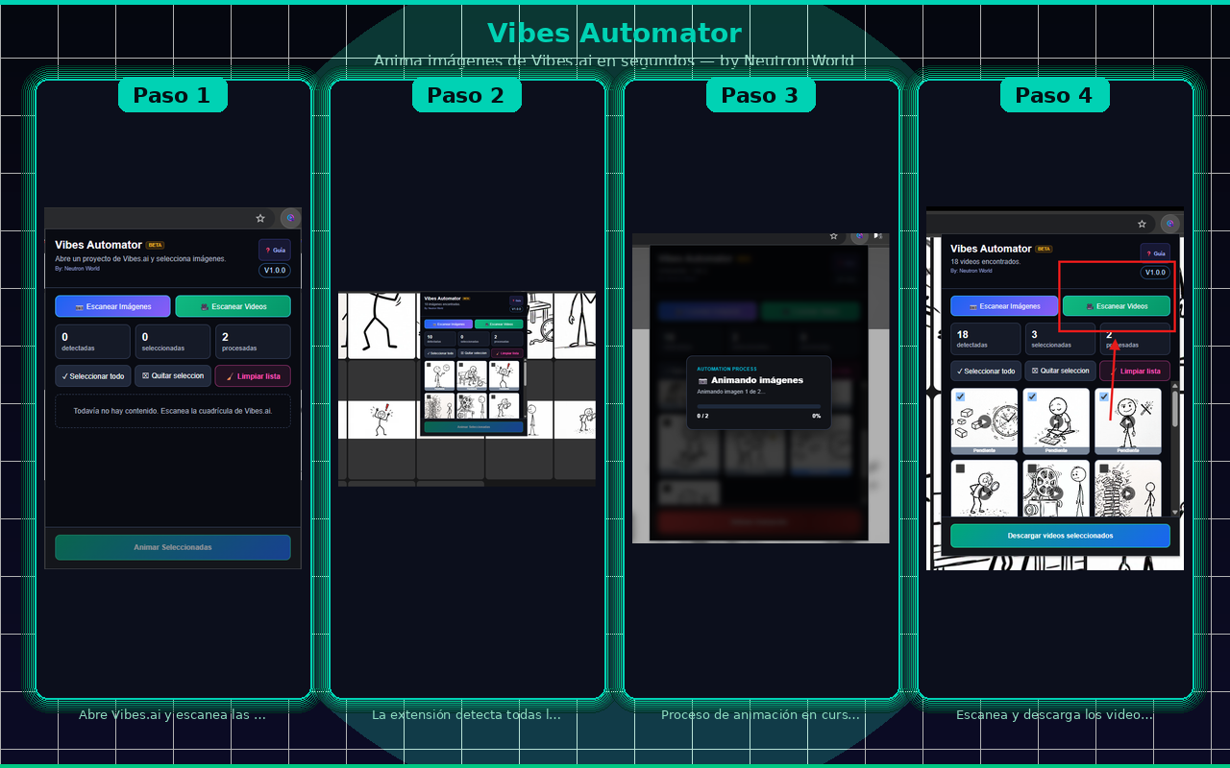Check the paper stack thumbnail in Paso 4
The height and width of the screenshot is (768, 1230).
pos(1103,468)
